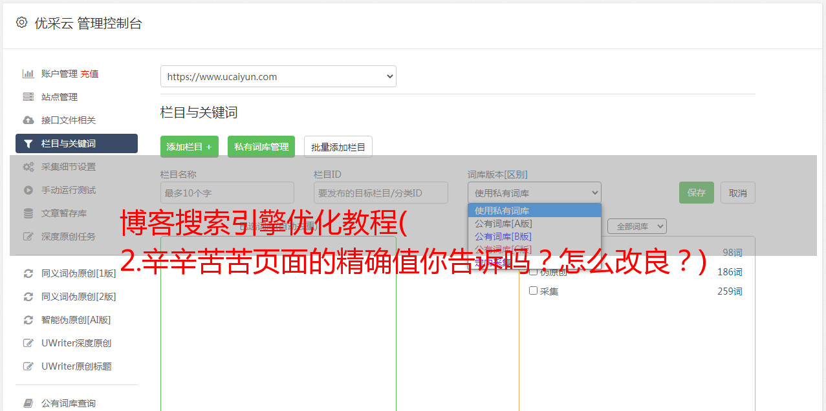Choose 公有词库[C版] option
826x411 pixels.
click(x=534, y=249)
